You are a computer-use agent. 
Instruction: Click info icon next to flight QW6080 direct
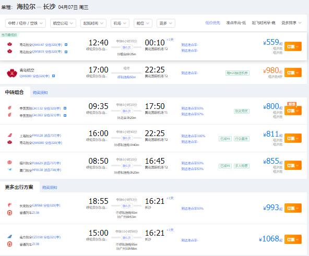(x=53, y=76)
